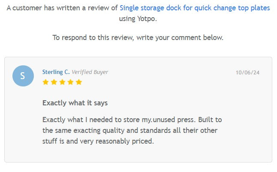Click empty area at bottom of review card

(x=138, y=154)
